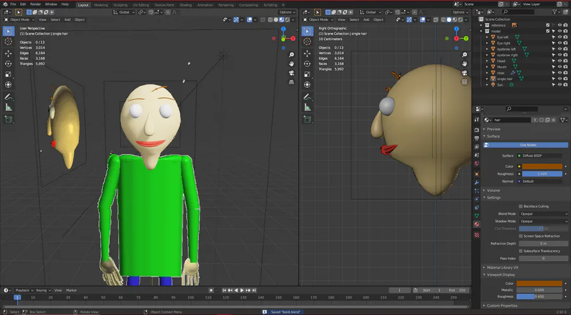
Task: Select the Annotate tool in left viewport
Action: (8, 97)
